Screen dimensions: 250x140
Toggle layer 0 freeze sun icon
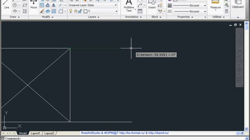point(76,11)
